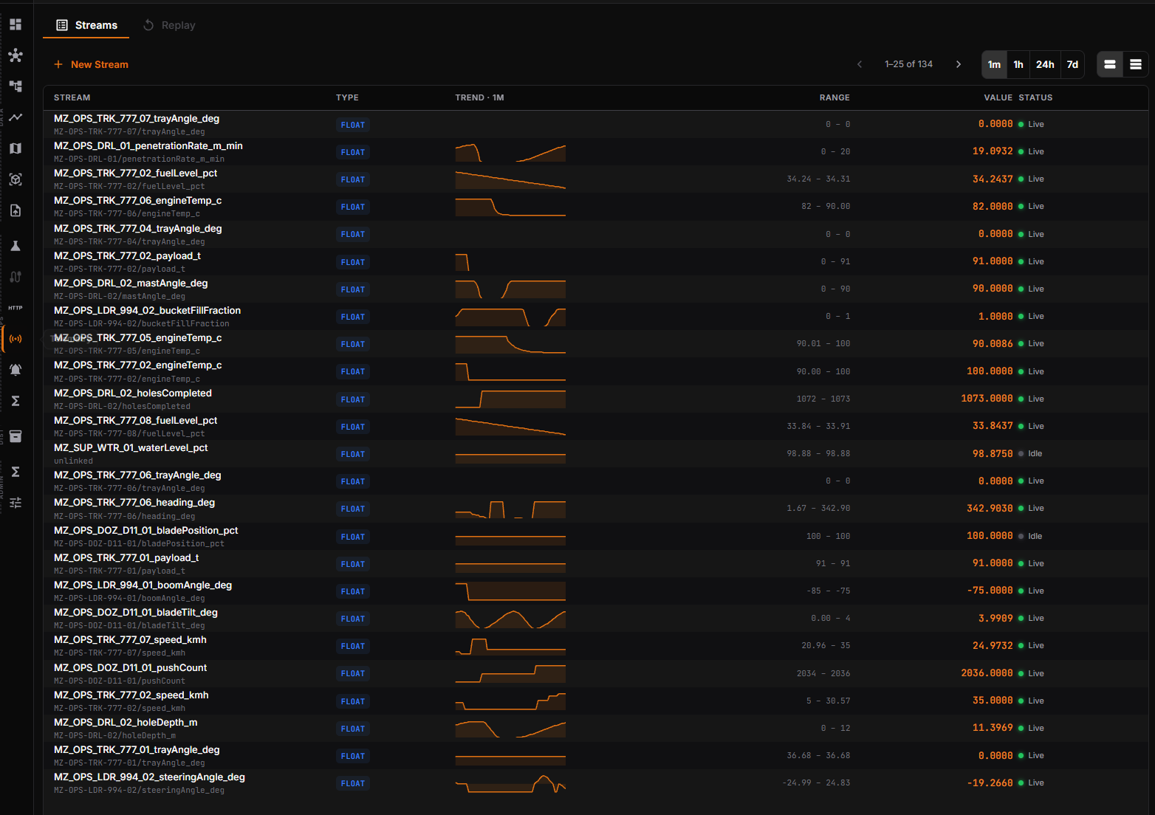Open stream MZ_OPS_LDR_994_02_steeringAngle_deg

pos(149,777)
